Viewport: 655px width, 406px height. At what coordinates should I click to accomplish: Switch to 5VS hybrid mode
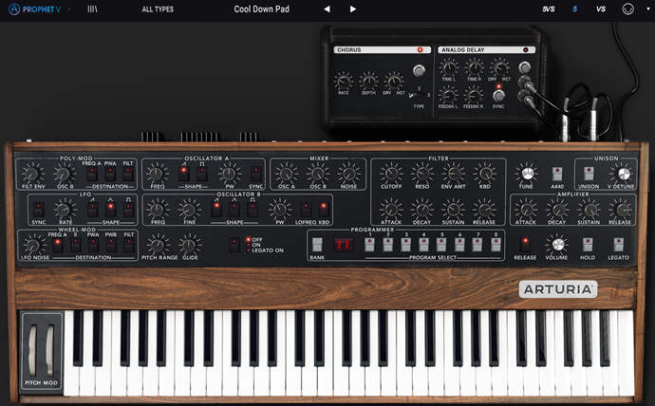click(x=549, y=9)
